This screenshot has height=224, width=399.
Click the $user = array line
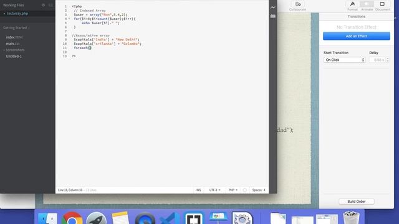click(100, 15)
